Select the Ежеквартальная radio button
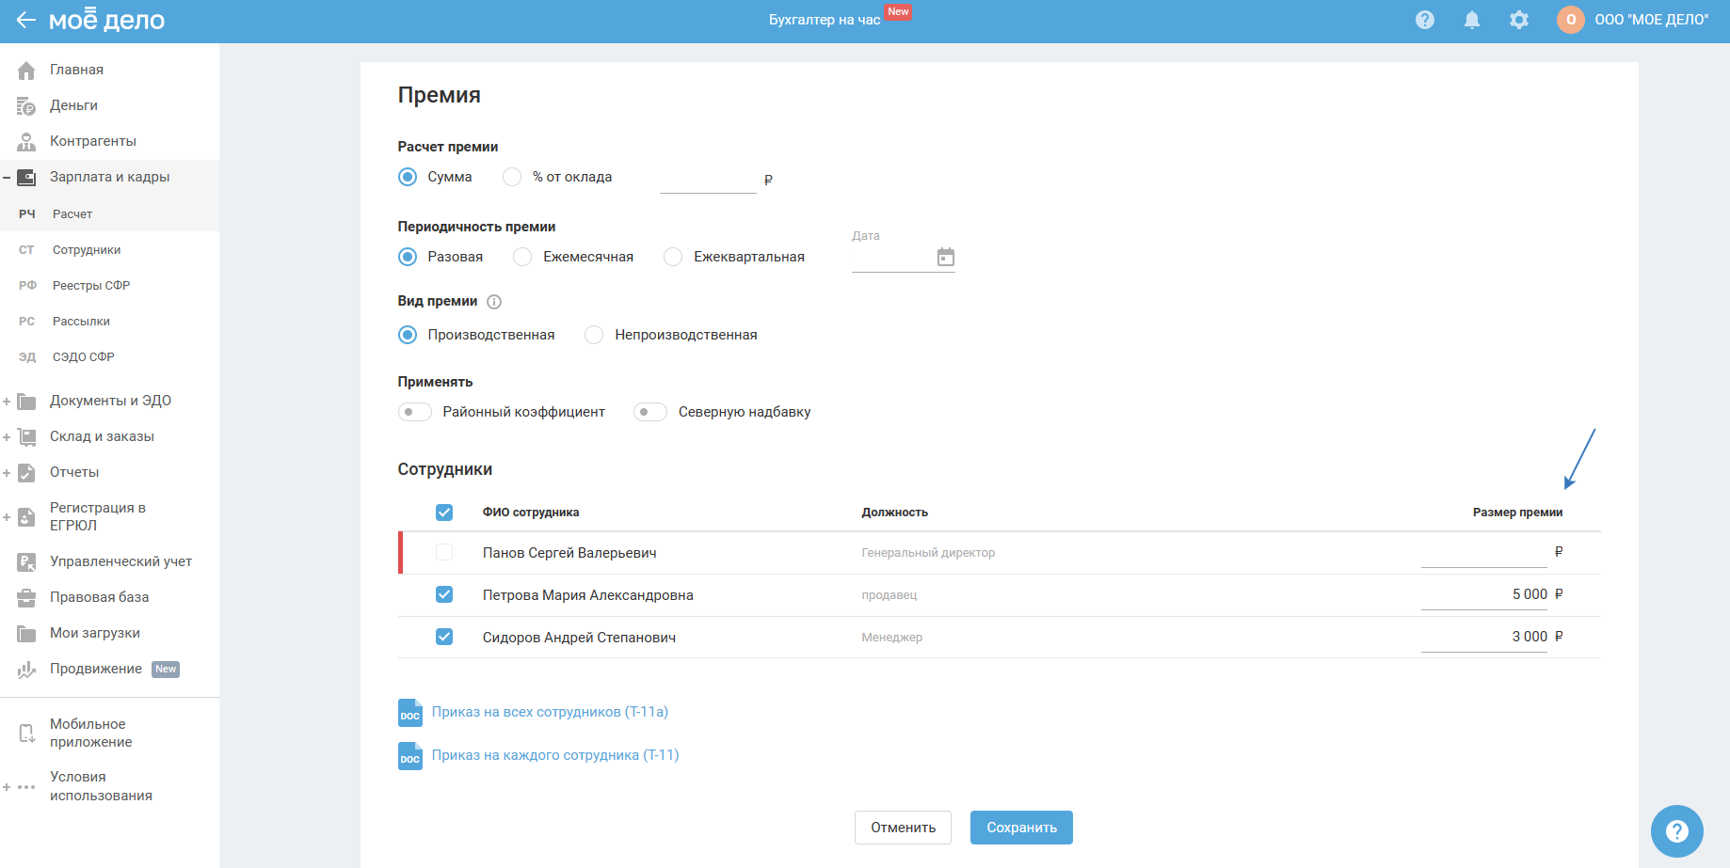Screen dimensions: 1730x868 click(x=673, y=257)
